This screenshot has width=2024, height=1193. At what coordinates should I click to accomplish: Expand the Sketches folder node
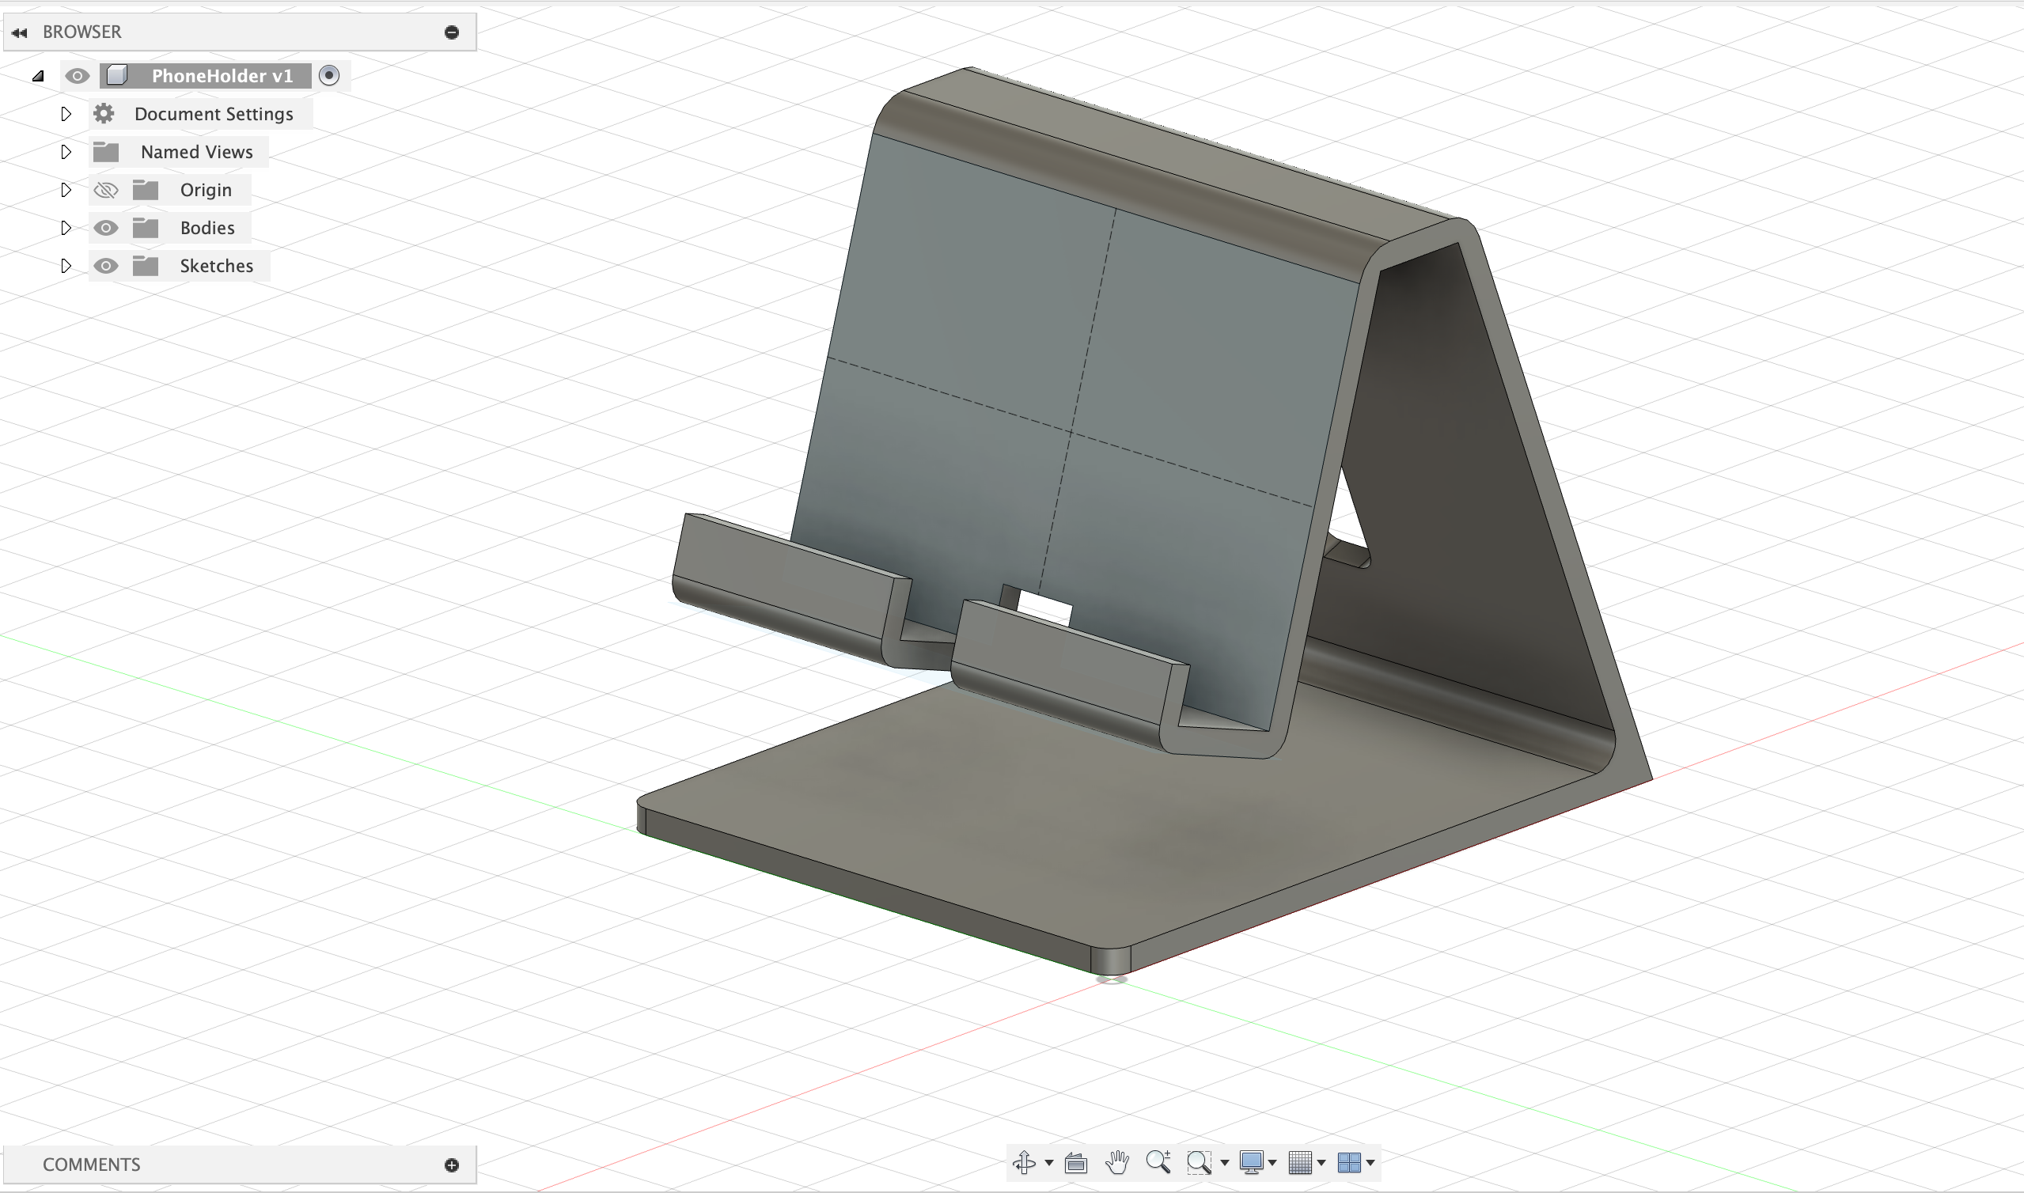coord(66,266)
